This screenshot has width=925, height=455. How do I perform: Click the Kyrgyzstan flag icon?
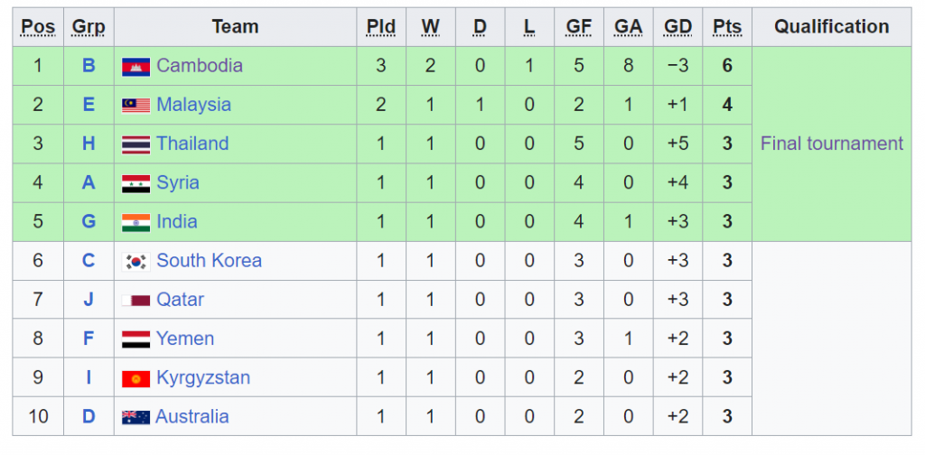[x=135, y=378]
